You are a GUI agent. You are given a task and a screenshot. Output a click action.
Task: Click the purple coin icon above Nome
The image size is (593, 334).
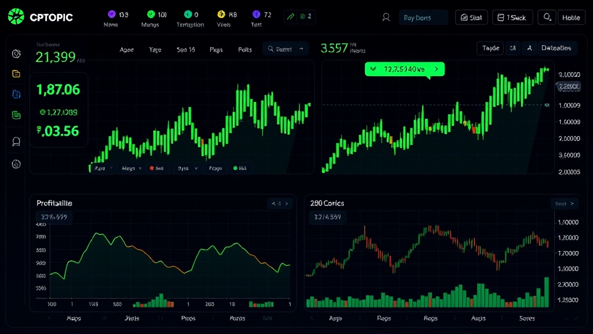coord(112,14)
